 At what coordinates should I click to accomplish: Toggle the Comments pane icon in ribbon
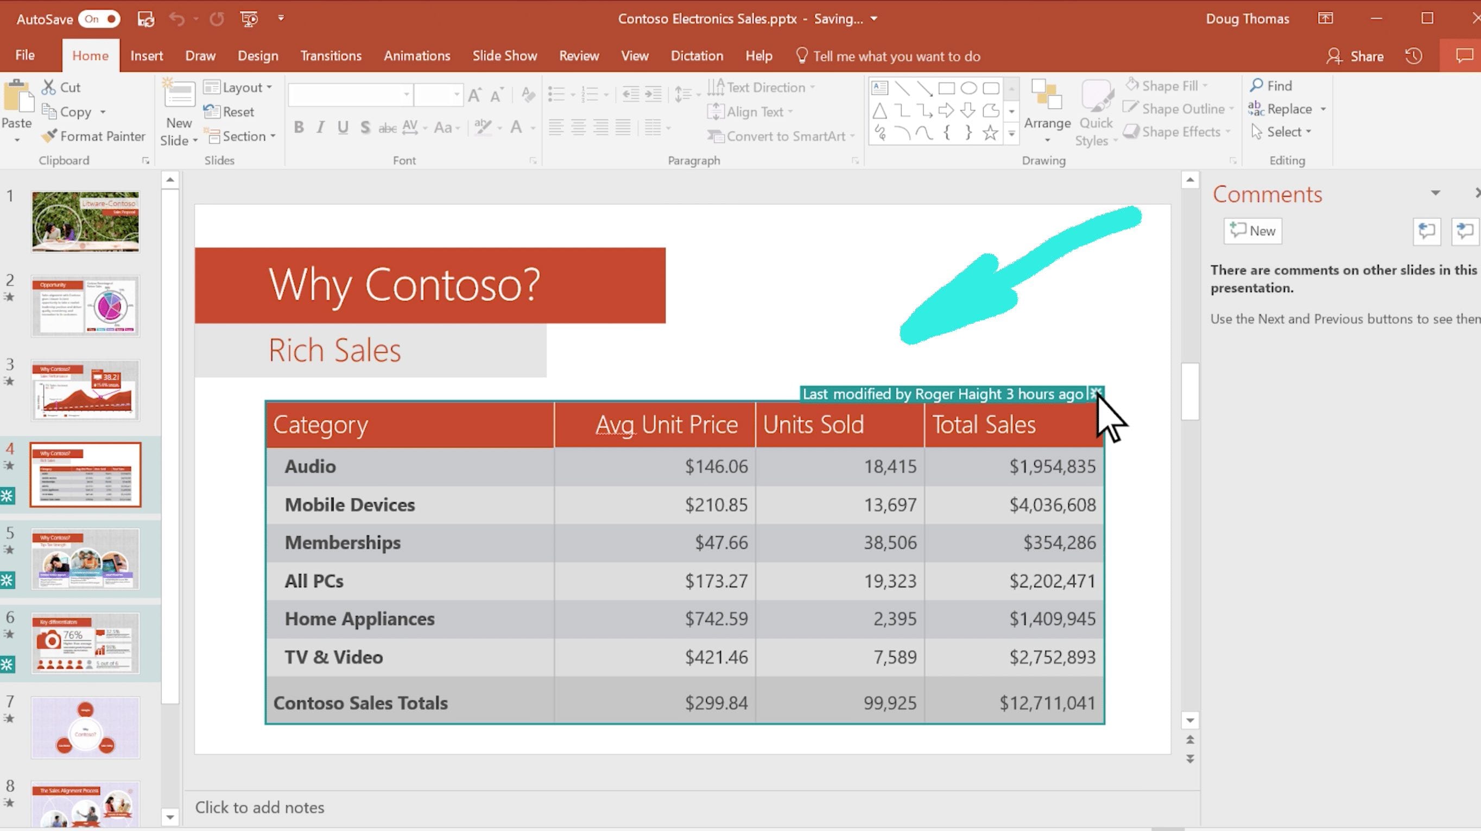pos(1464,56)
